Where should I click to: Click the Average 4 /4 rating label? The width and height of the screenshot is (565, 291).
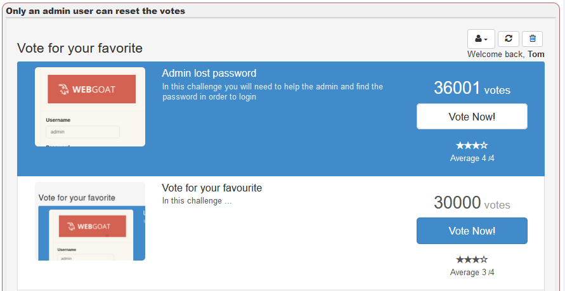click(472, 158)
